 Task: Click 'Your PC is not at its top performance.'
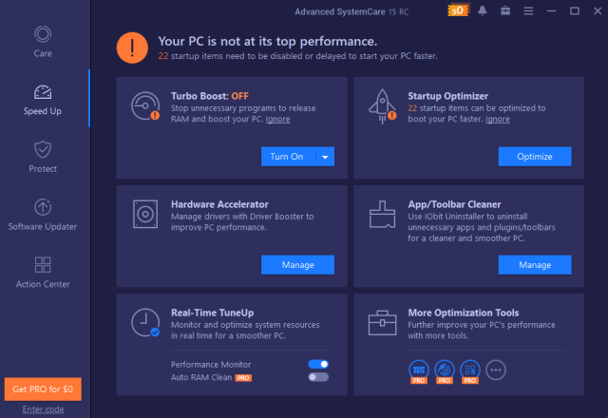pos(268,41)
